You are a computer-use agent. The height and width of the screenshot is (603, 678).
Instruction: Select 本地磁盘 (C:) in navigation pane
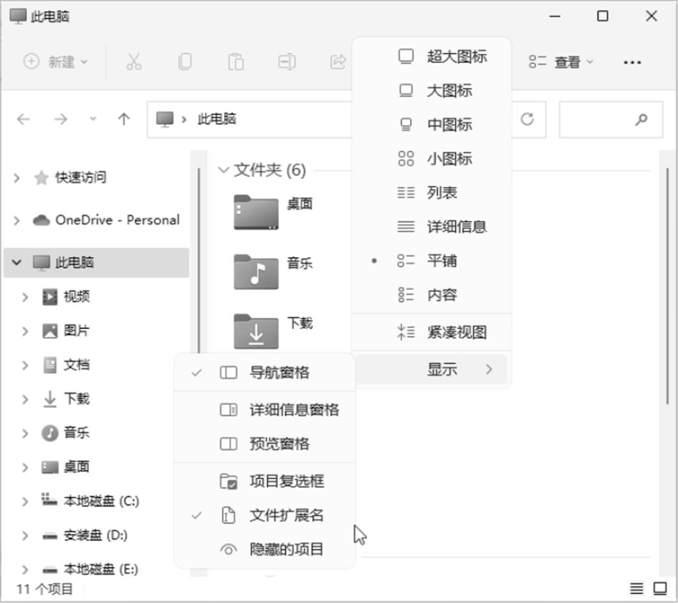coord(101,501)
